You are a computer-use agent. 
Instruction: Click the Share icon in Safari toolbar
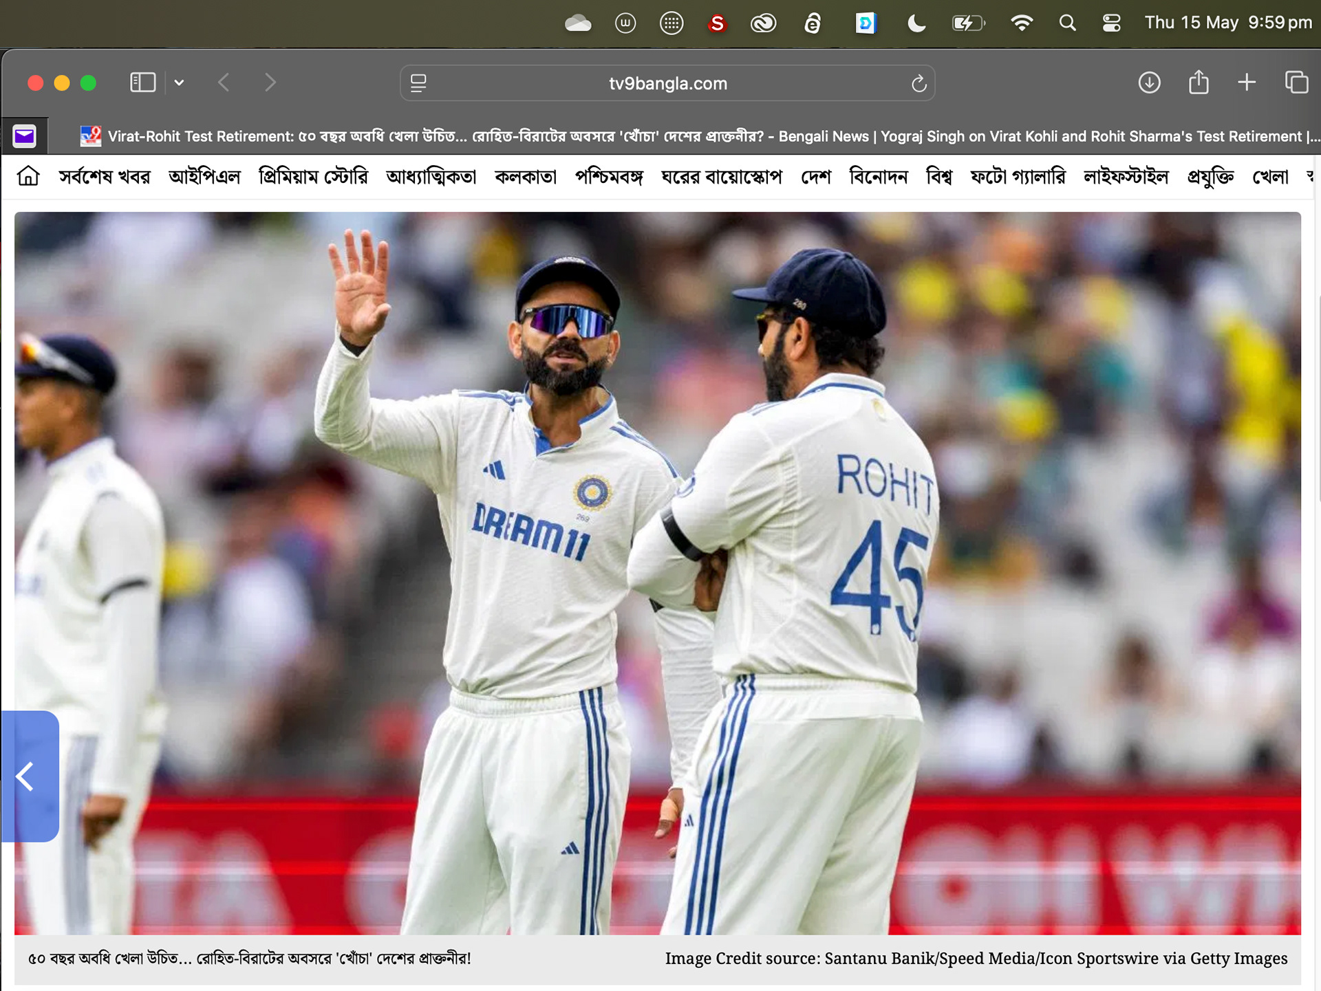coord(1199,83)
